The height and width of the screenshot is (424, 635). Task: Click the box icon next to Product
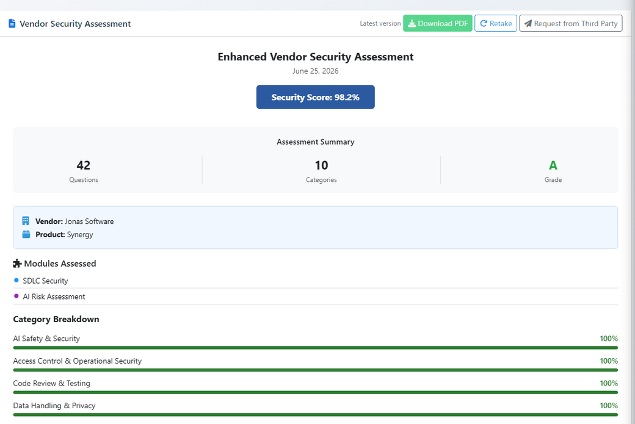[26, 234]
